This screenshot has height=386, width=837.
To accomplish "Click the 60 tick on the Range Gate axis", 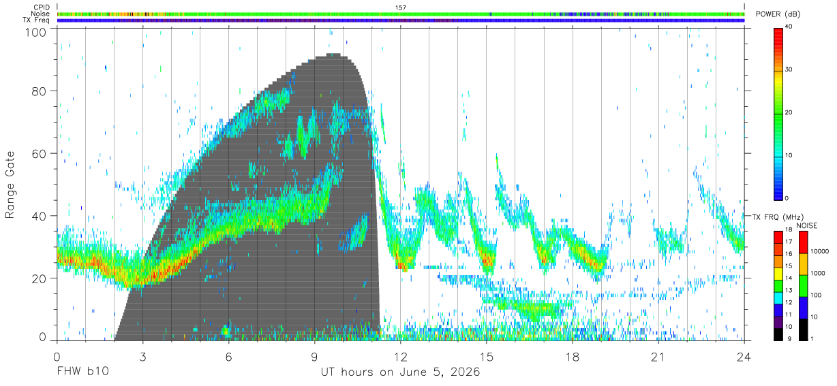I will click(x=40, y=154).
